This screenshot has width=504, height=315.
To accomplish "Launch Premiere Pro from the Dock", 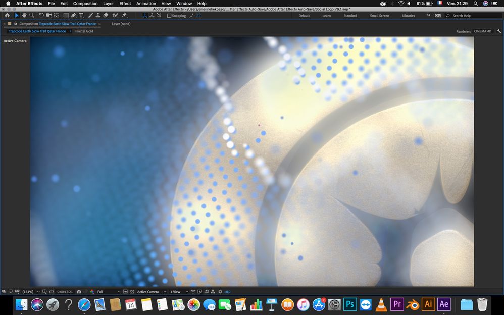I will click(x=397, y=304).
